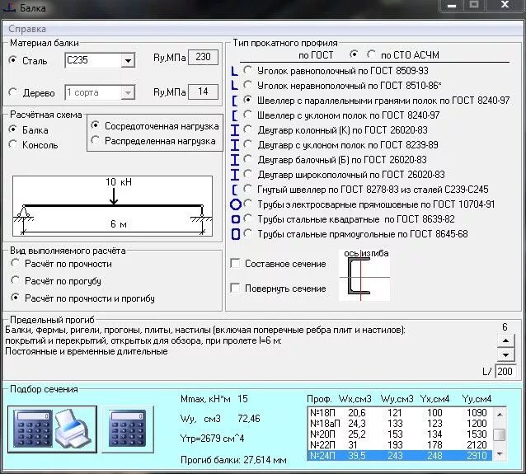This screenshot has height=474, width=526.
Task: Click the column I-beam (К) profile icon
Action: coord(235,130)
